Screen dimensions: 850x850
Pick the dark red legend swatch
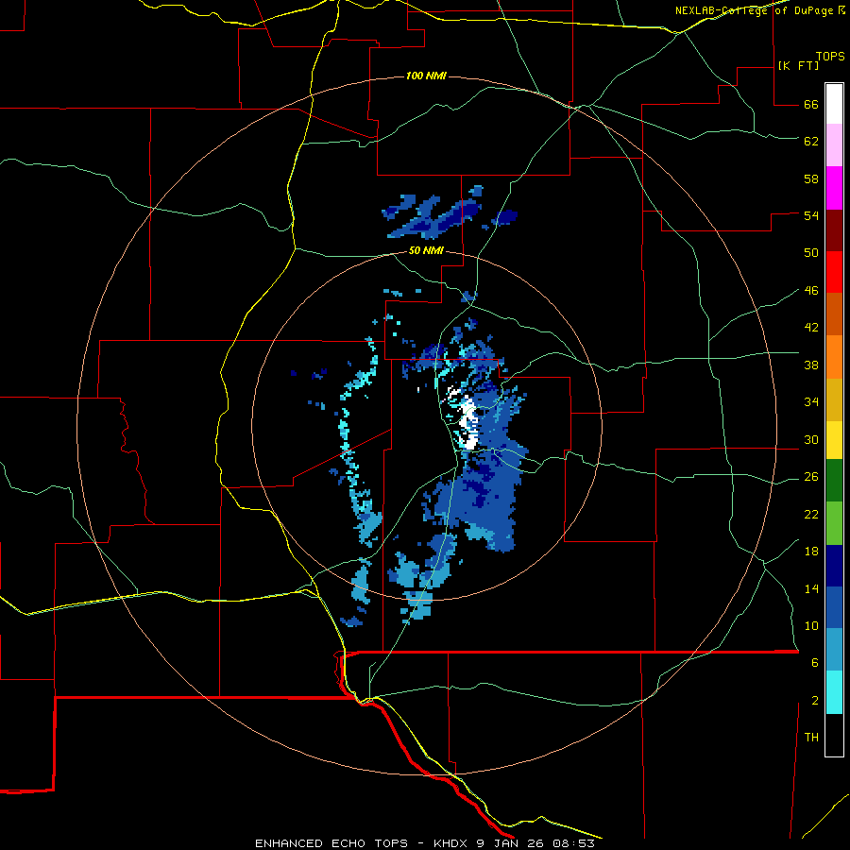[x=834, y=230]
